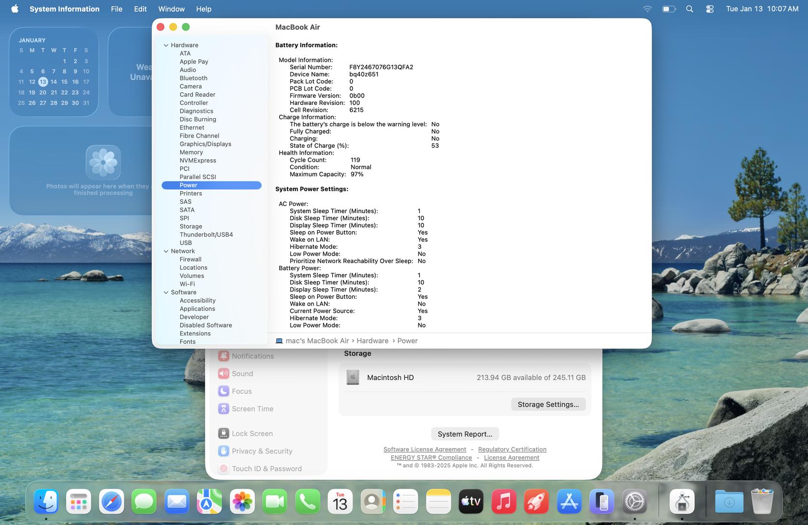This screenshot has height=525, width=808.
Task: Open Safari from the Dock
Action: click(x=111, y=502)
